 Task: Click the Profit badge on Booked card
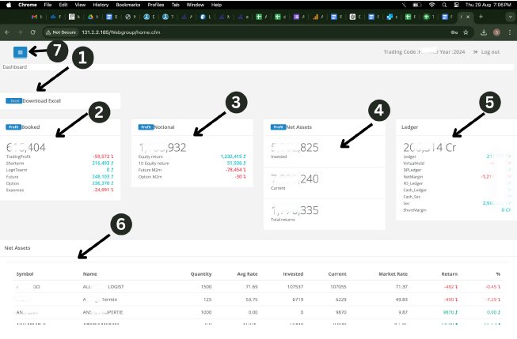click(x=13, y=126)
